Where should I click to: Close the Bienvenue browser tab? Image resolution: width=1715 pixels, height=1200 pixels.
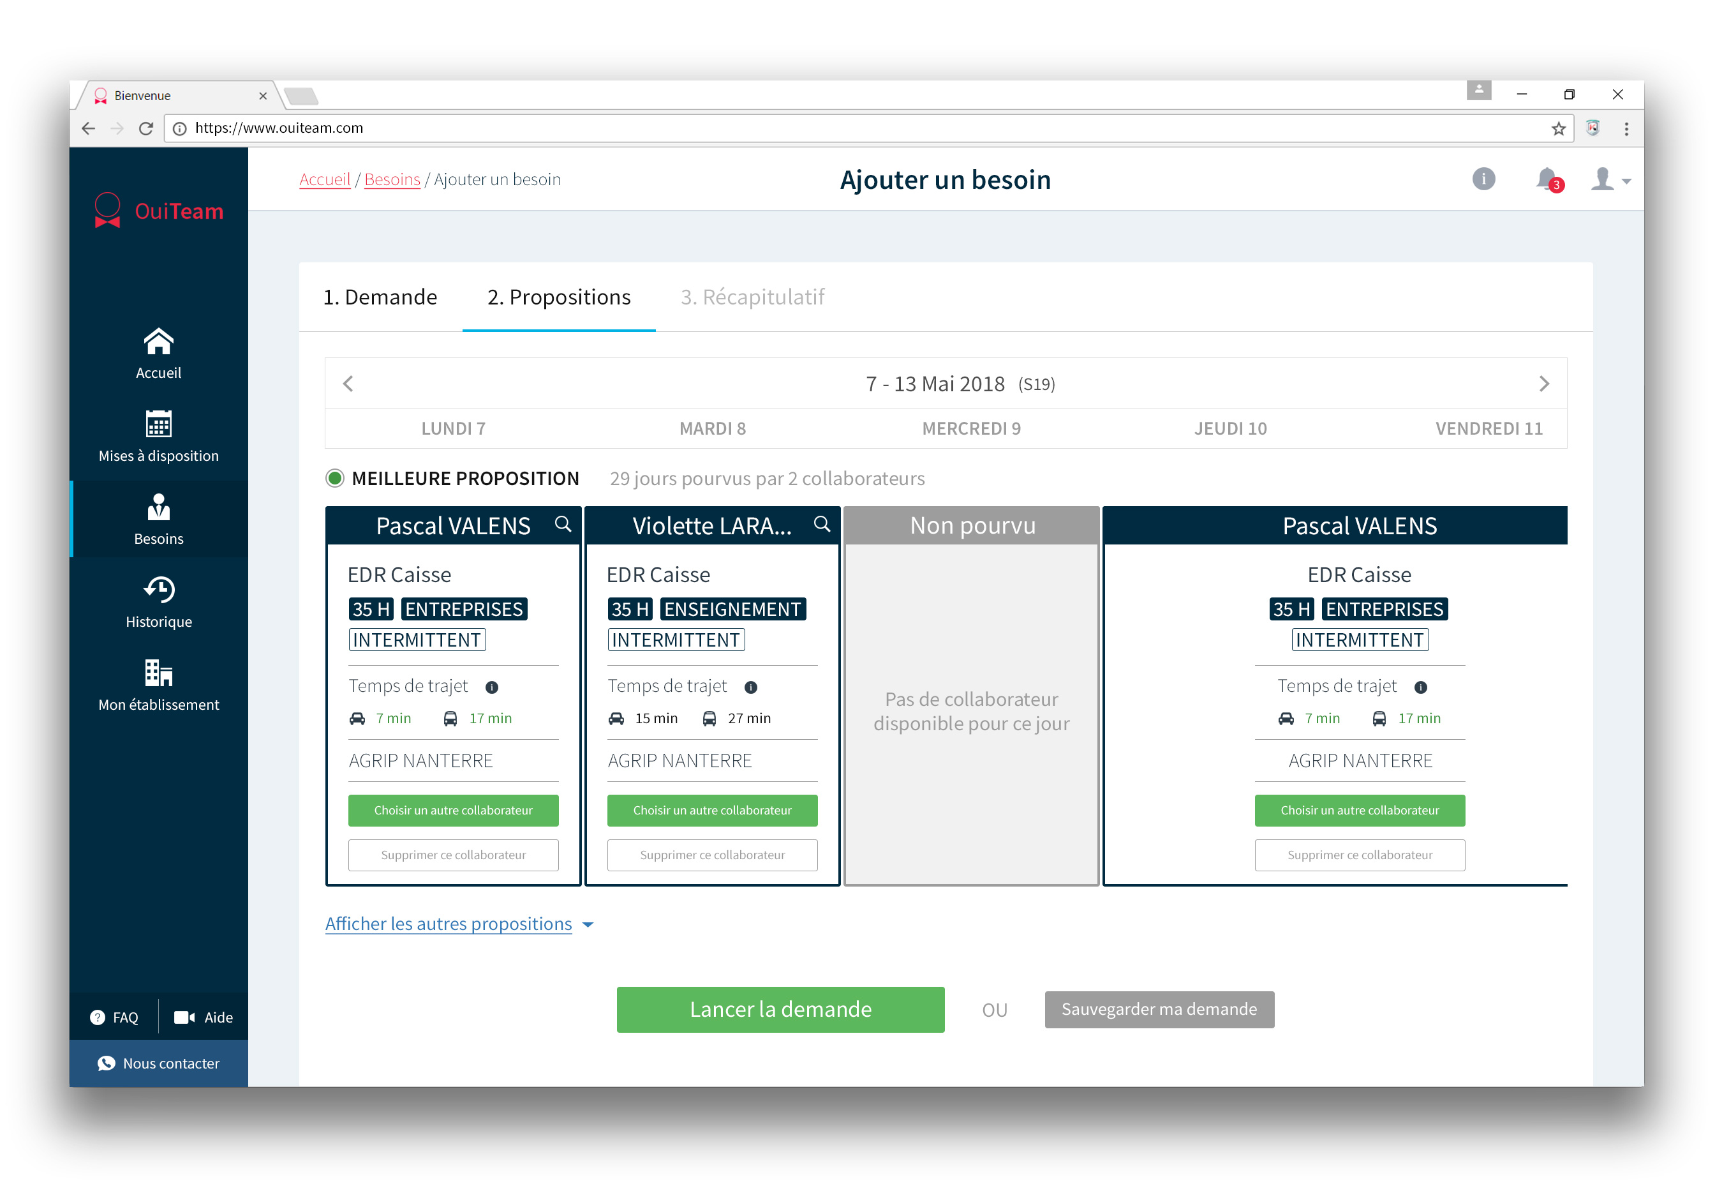(263, 96)
